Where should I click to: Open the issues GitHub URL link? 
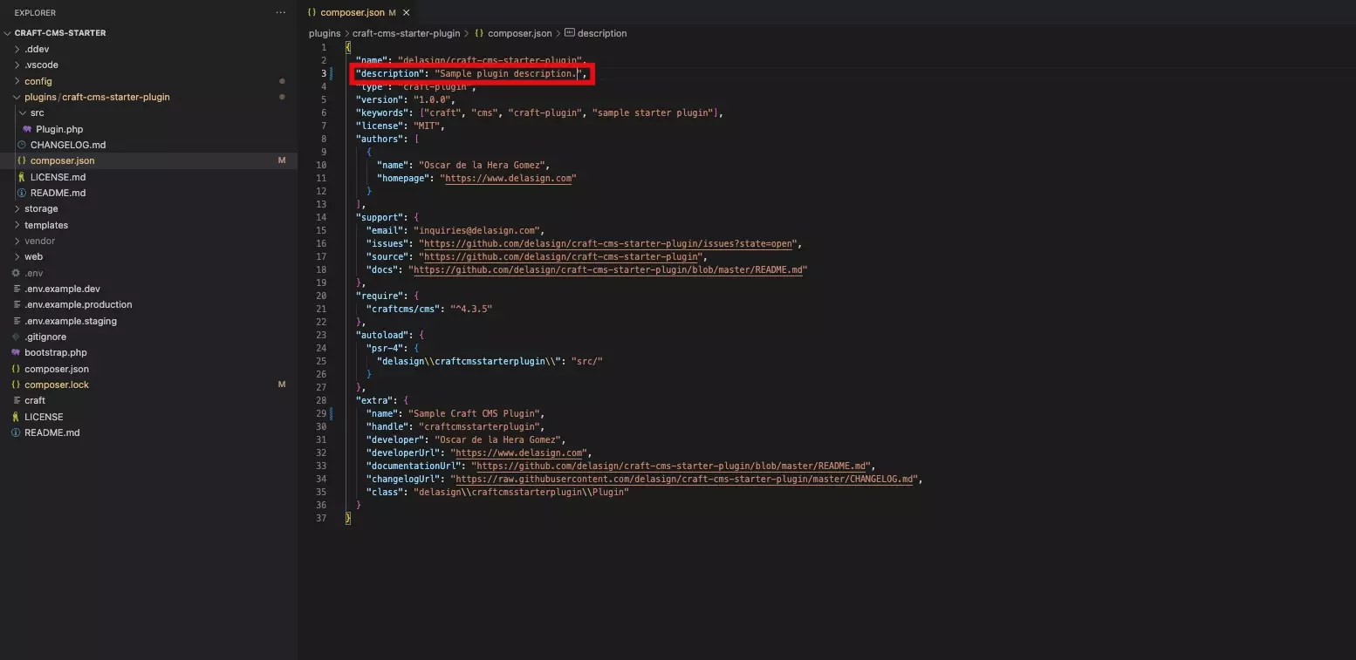point(609,243)
